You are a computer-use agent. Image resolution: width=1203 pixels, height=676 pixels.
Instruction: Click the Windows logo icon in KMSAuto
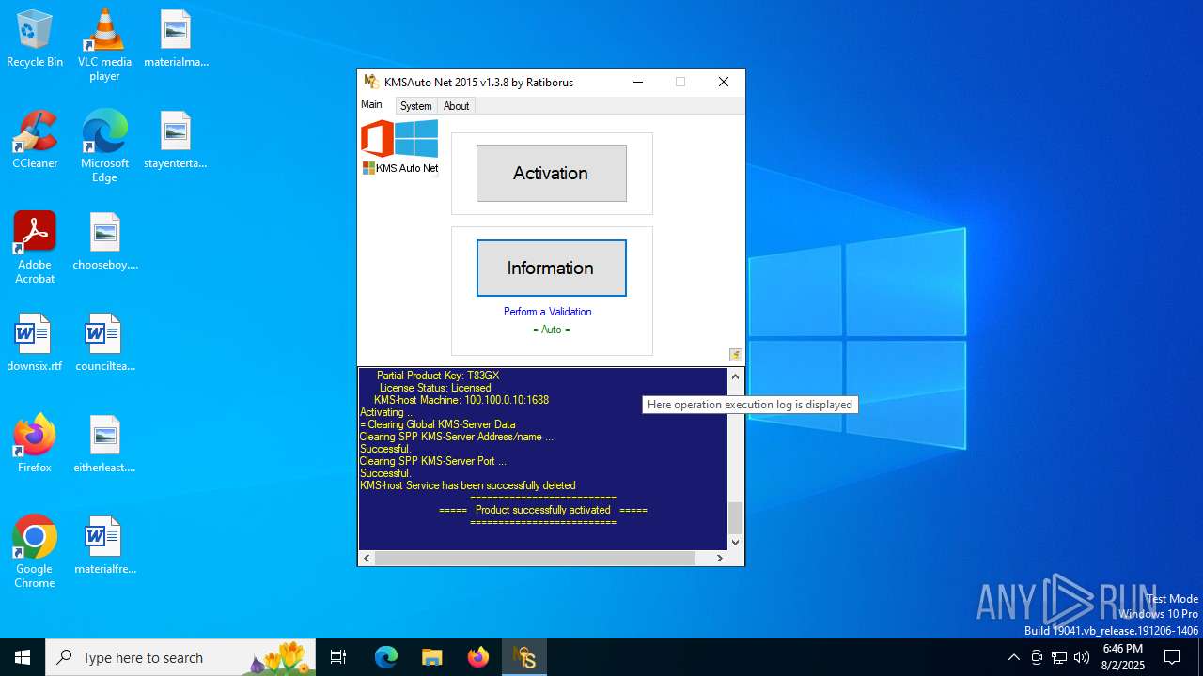(416, 139)
